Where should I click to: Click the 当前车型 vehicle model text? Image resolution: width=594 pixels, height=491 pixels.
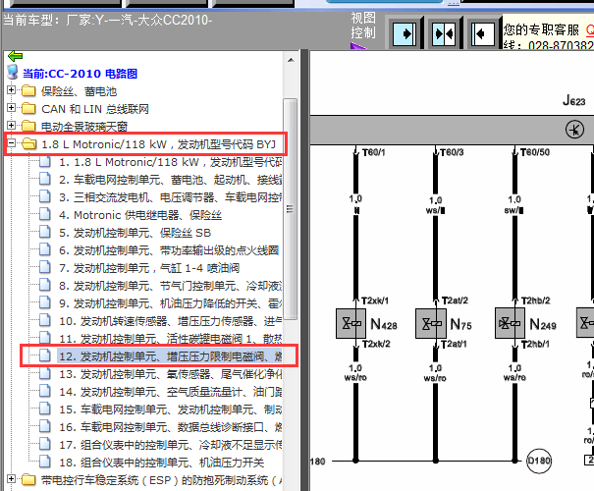(108, 20)
